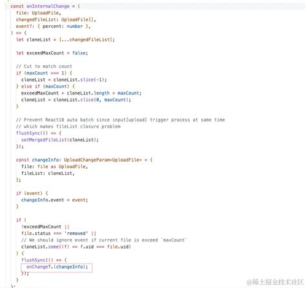Click the 'Cut to match count' comment
Image resolution: width=306 pixels, height=288 pixels.
[44, 66]
